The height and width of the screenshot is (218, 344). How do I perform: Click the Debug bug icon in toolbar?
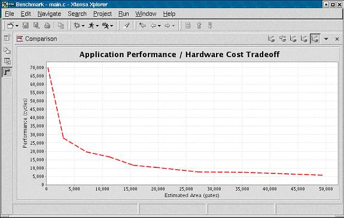77,26
